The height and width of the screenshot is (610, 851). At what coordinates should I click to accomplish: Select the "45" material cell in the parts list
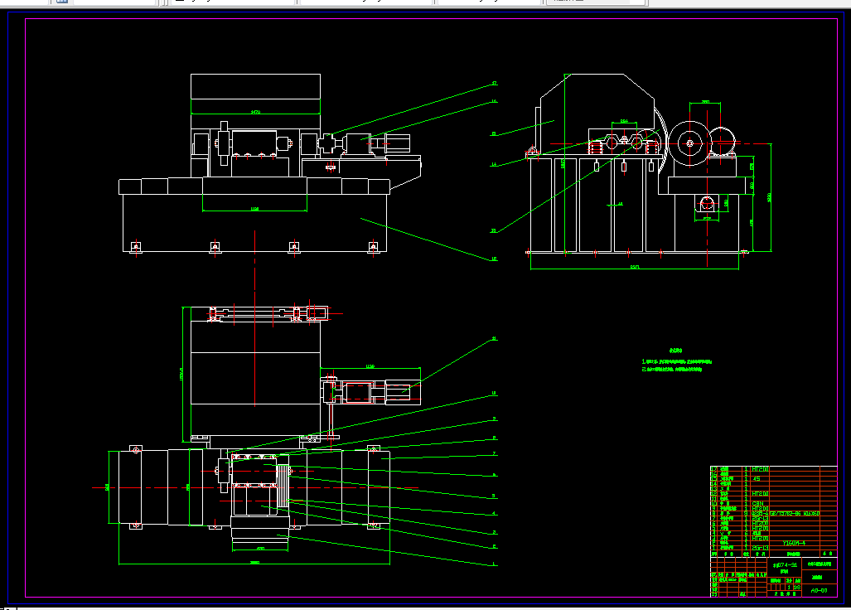(x=757, y=479)
